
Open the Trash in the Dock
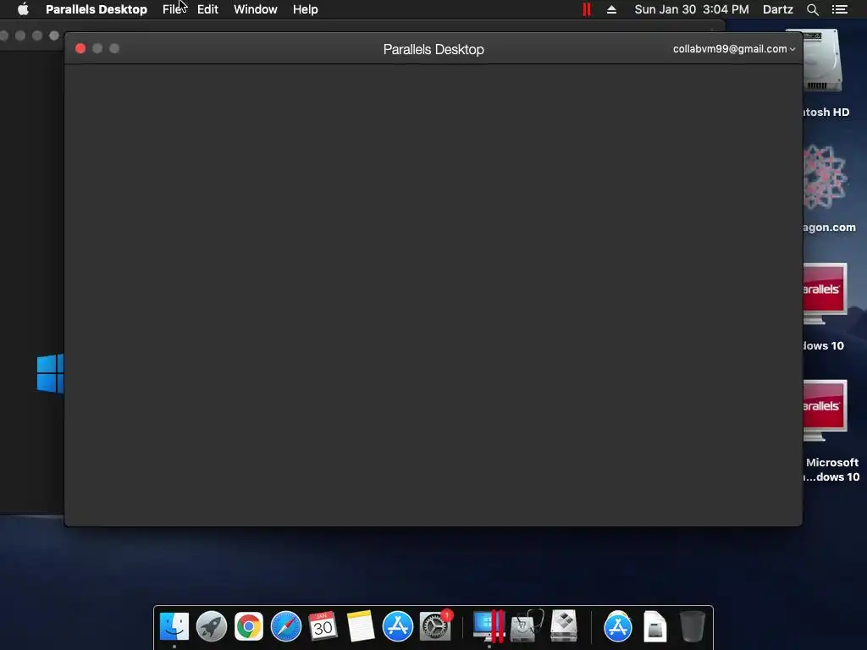pyautogui.click(x=693, y=626)
